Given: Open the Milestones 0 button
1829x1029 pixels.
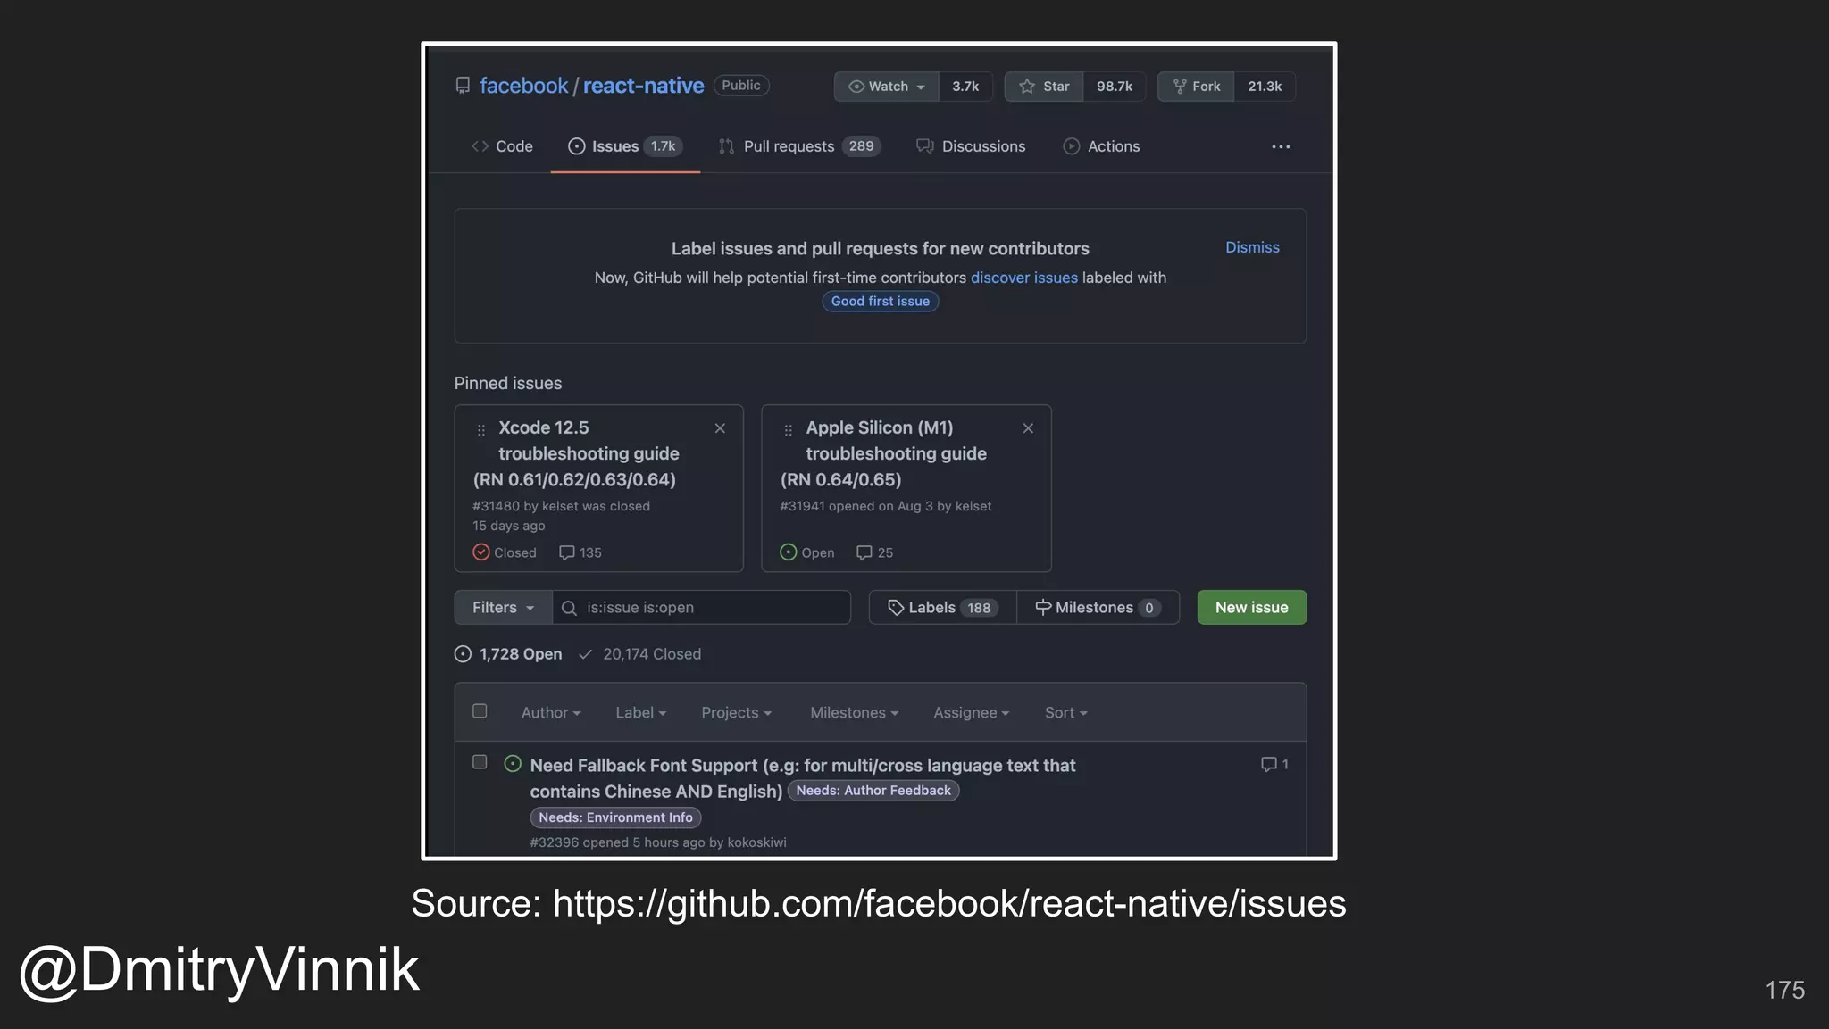Looking at the screenshot, I should coord(1098,607).
